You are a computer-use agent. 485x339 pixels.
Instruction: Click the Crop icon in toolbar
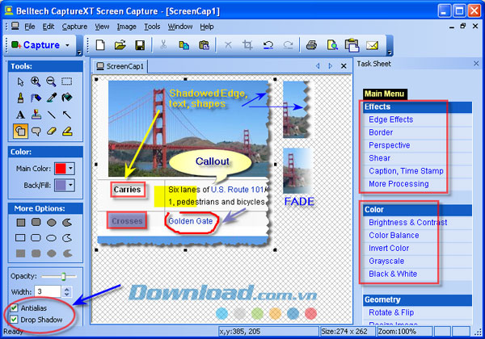246,45
